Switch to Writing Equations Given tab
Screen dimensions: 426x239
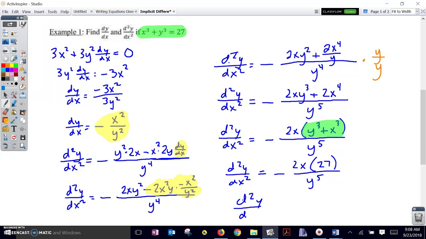point(114,12)
